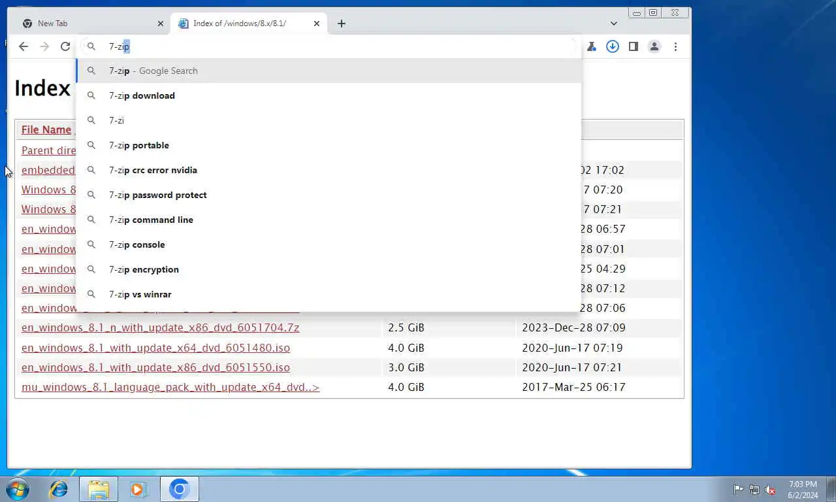The height and width of the screenshot is (502, 836).
Task: Click the address bar containing 7-zip
Action: click(x=329, y=46)
